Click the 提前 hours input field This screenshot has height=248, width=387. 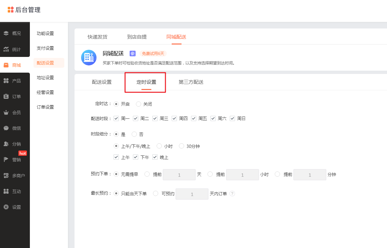coord(242,175)
